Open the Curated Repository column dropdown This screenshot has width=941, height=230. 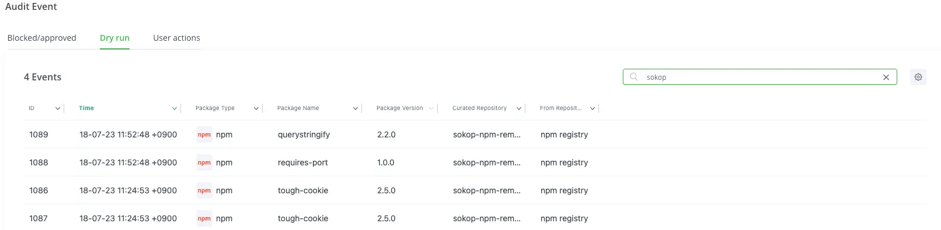(519, 108)
